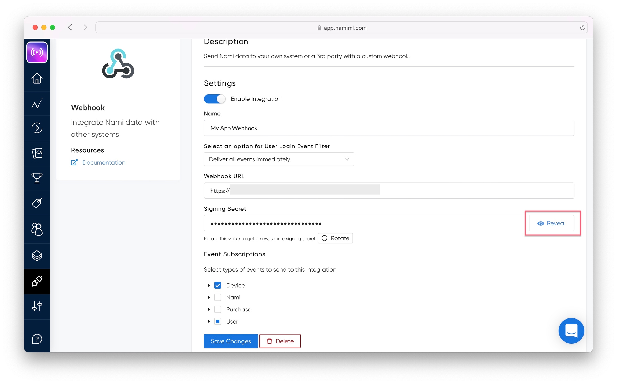This screenshot has width=617, height=384.
Task: Click the external-link icon beside Documentation
Action: pyautogui.click(x=74, y=162)
